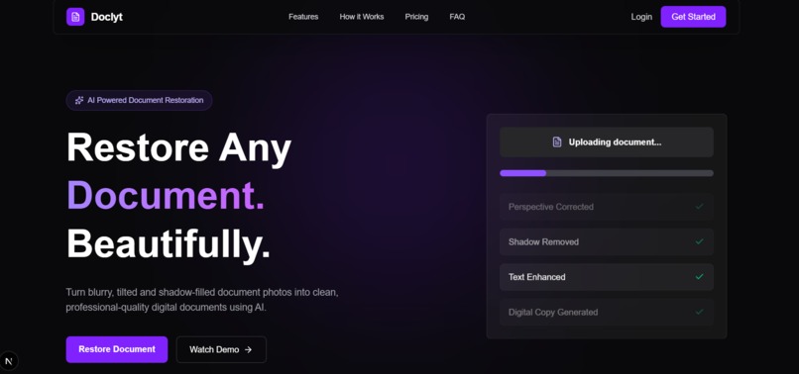The image size is (799, 374).
Task: Click the Get Started button
Action: click(693, 17)
